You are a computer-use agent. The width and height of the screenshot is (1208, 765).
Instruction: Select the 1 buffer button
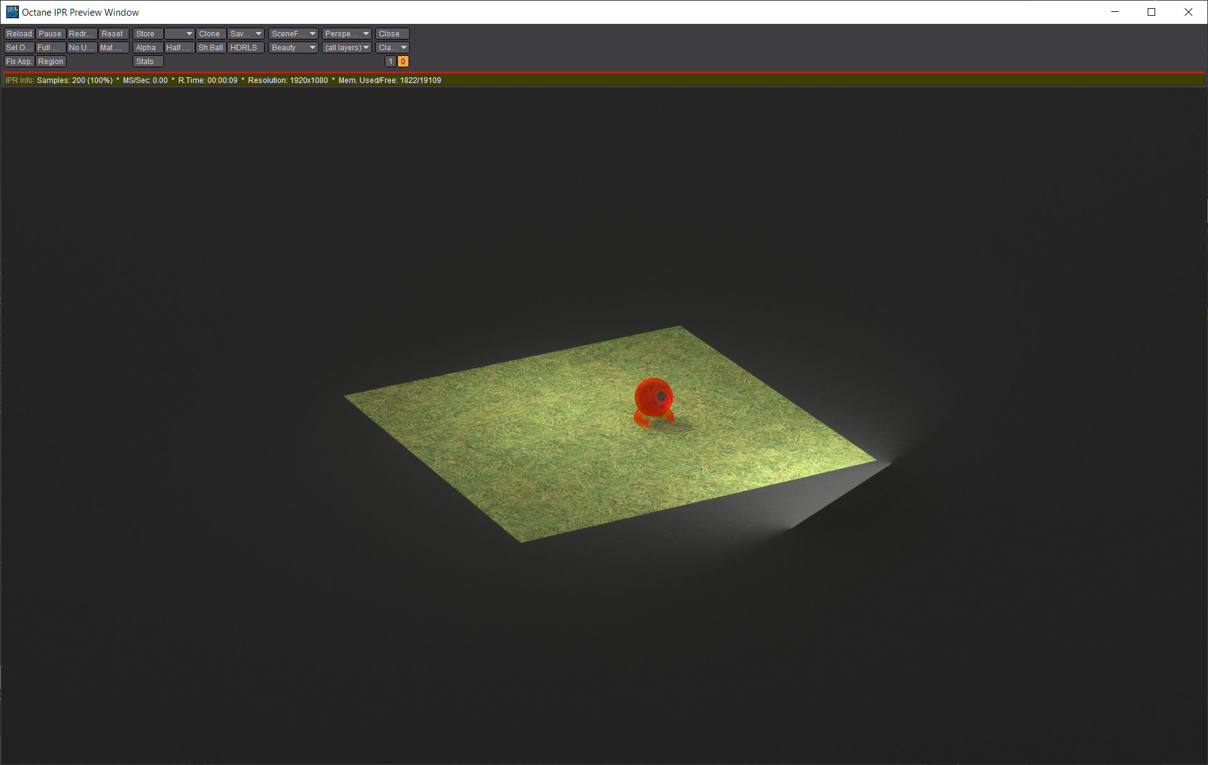pyautogui.click(x=390, y=62)
